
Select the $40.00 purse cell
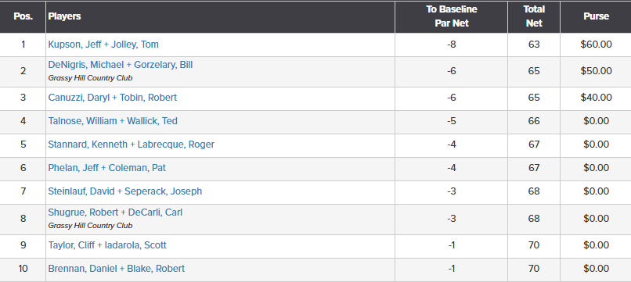click(596, 98)
